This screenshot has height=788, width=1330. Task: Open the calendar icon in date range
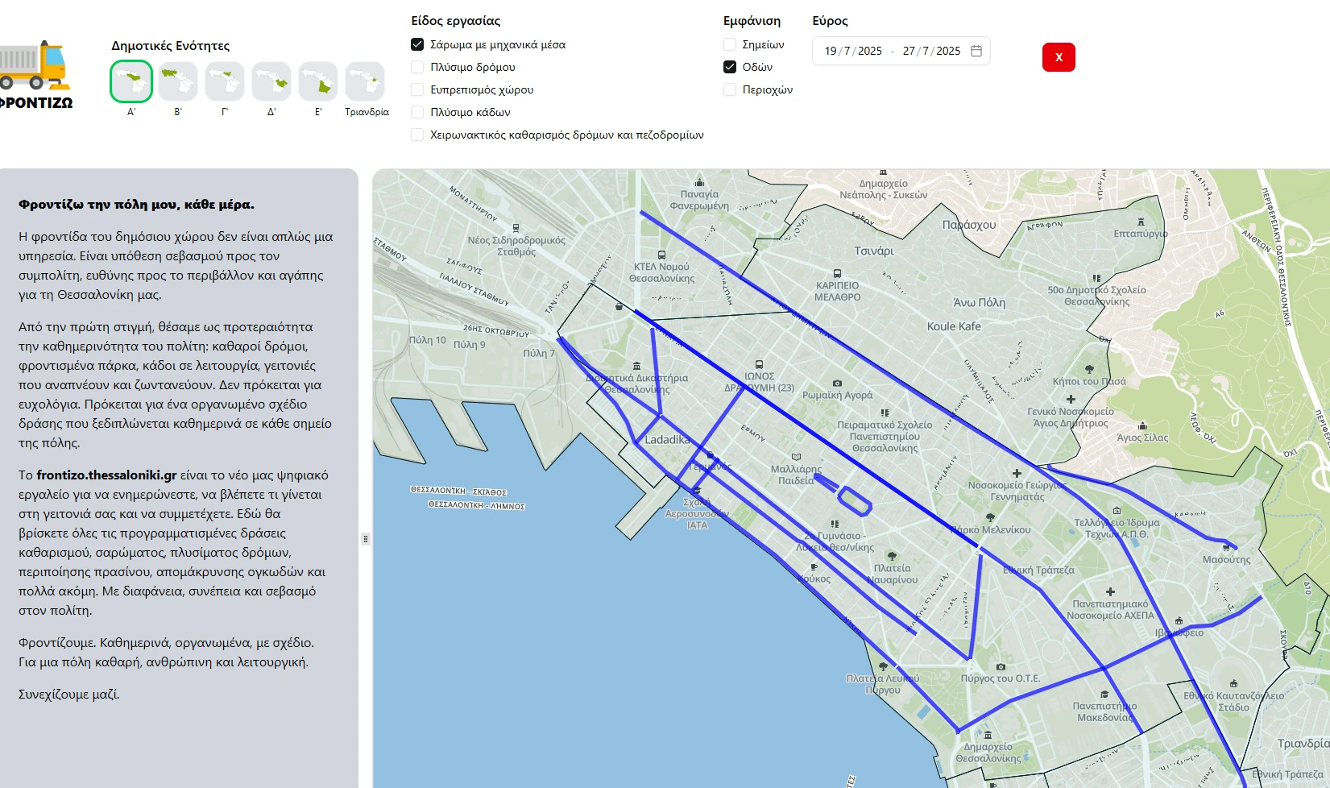pos(976,51)
